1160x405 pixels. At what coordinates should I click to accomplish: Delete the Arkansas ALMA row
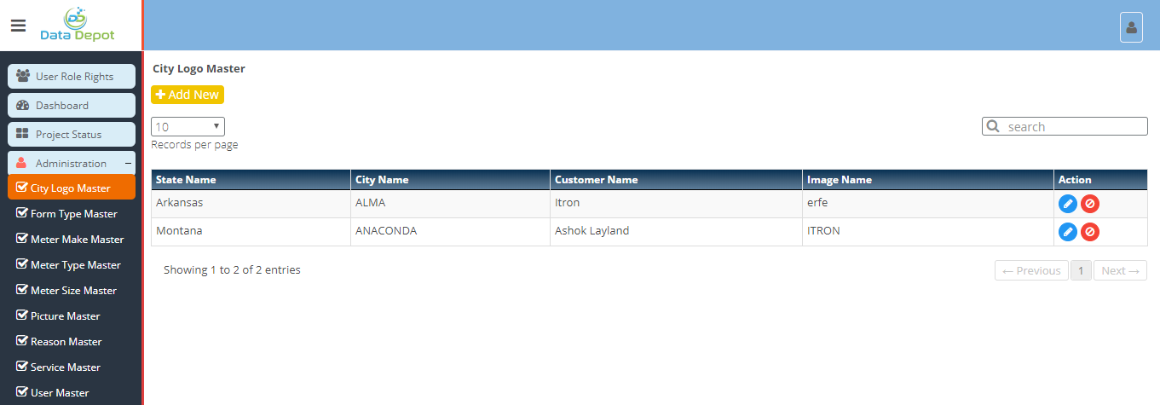(1090, 204)
